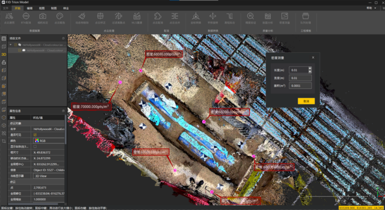Switch to the 林业 ribbon tab
The height and width of the screenshot is (210, 385).
(66, 8)
